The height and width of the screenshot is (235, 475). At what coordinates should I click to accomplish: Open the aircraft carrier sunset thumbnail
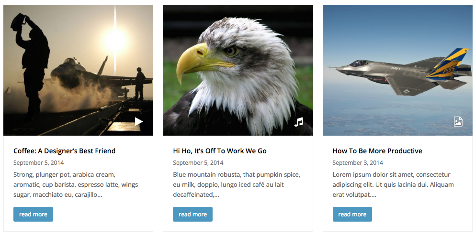[x=78, y=70]
